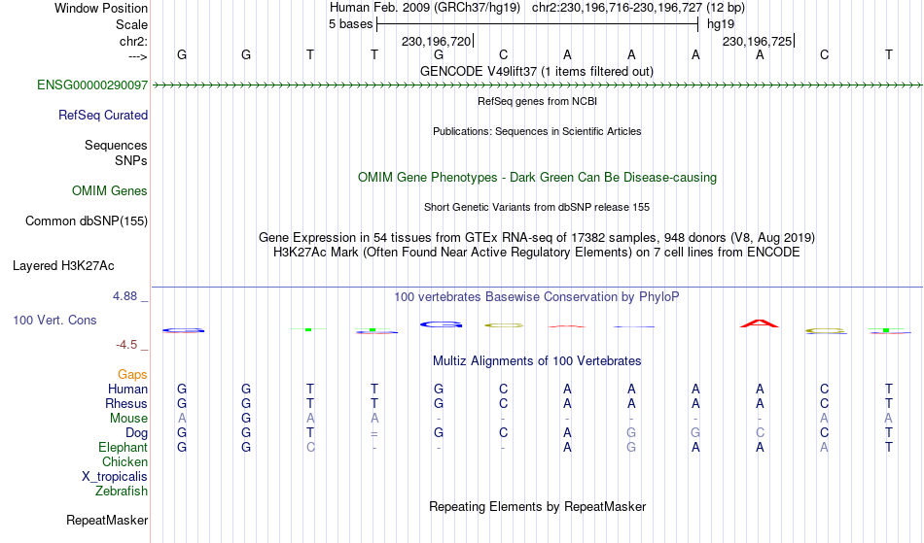Image resolution: width=924 pixels, height=543 pixels.
Task: Click the chr2:230,196,716-230,196,727 (12 bp) position text
Action: [639, 8]
